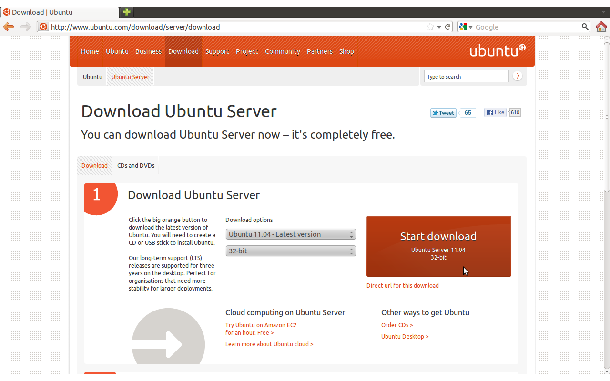Click the Download options label
Image resolution: width=610 pixels, height=381 pixels.
pyautogui.click(x=249, y=220)
